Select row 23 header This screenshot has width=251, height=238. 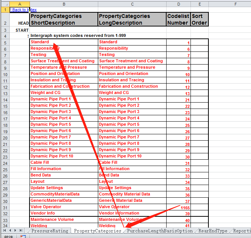(x=5, y=157)
